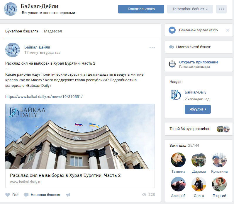Screen dimensions: 234x204
Task: Open the Танай 84 нүхэр захиһан row
Action: point(190,129)
